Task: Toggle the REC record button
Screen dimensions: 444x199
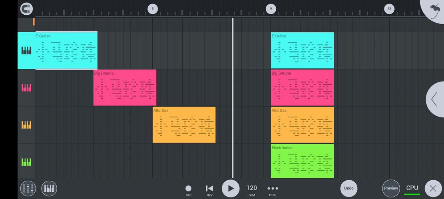Action: [x=188, y=189]
